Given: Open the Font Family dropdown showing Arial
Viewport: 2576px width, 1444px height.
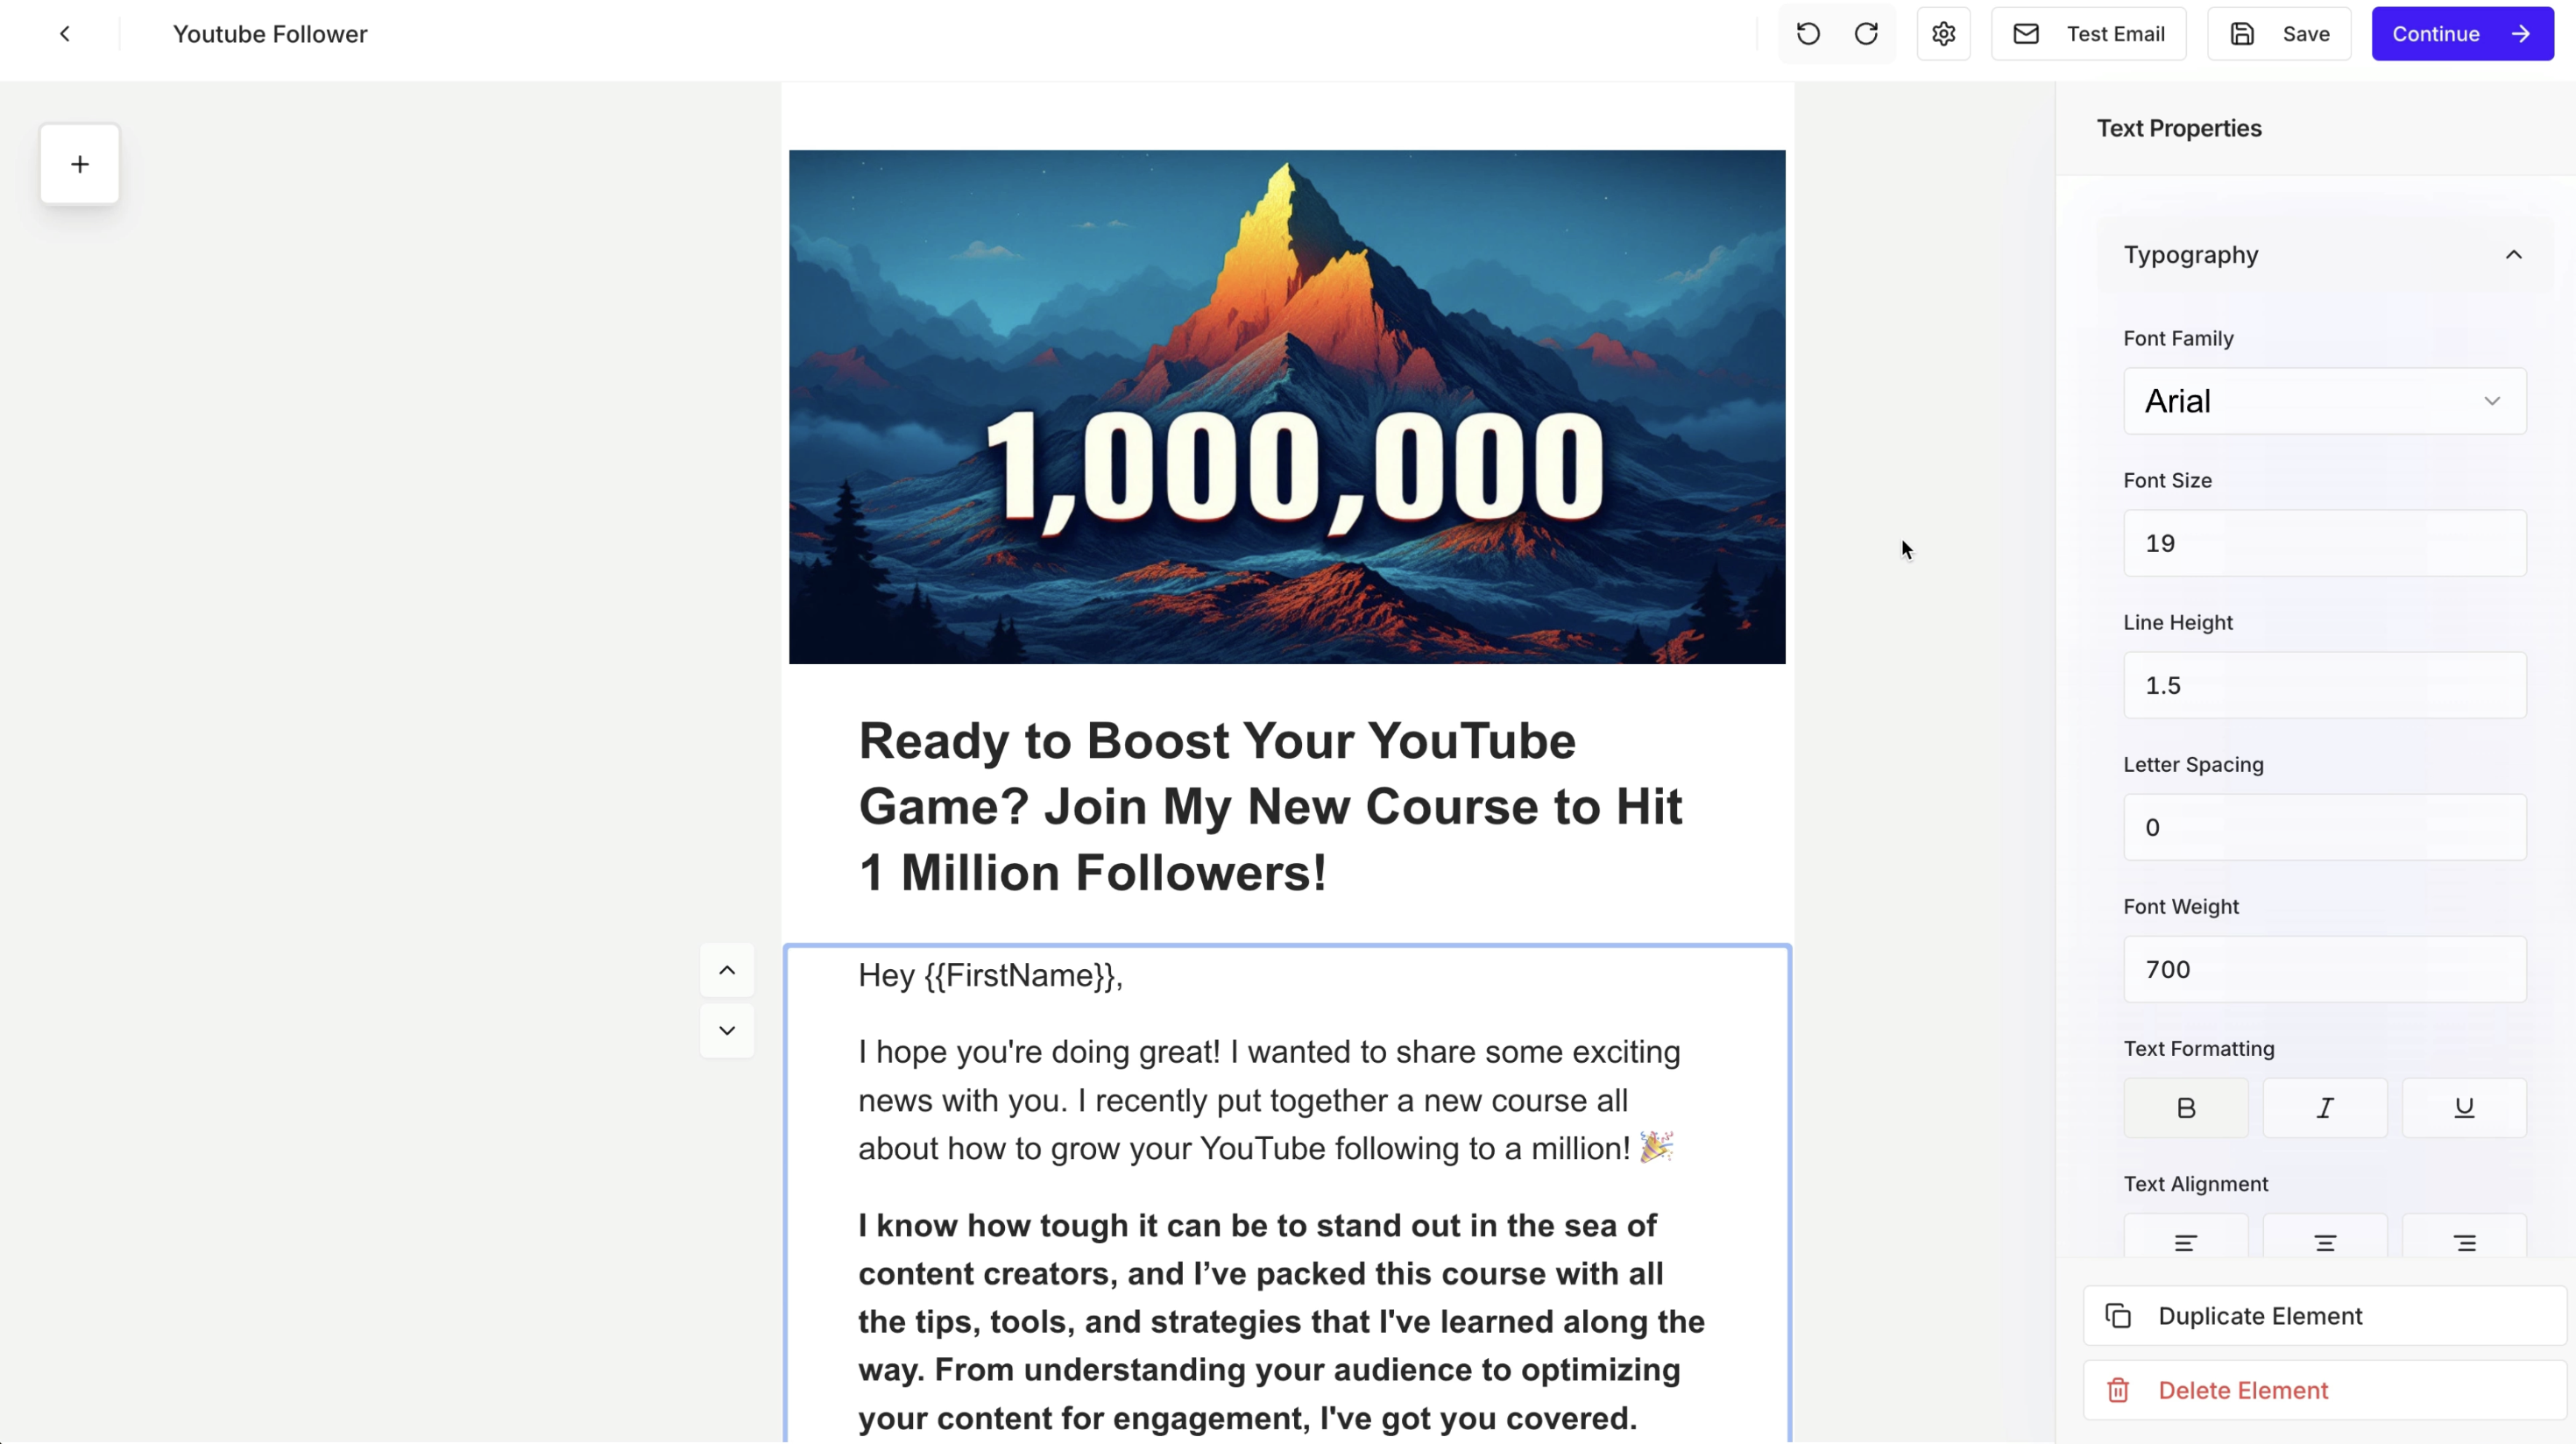Looking at the screenshot, I should [2324, 401].
